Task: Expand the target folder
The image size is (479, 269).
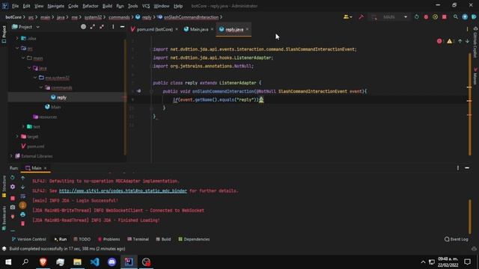Action: [17, 136]
